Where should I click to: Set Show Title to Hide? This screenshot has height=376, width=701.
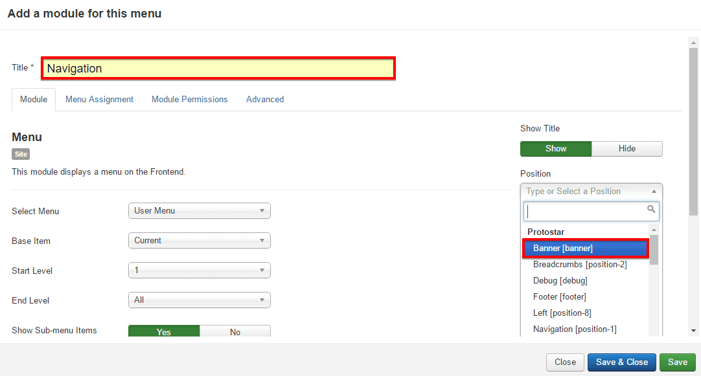pyautogui.click(x=626, y=149)
